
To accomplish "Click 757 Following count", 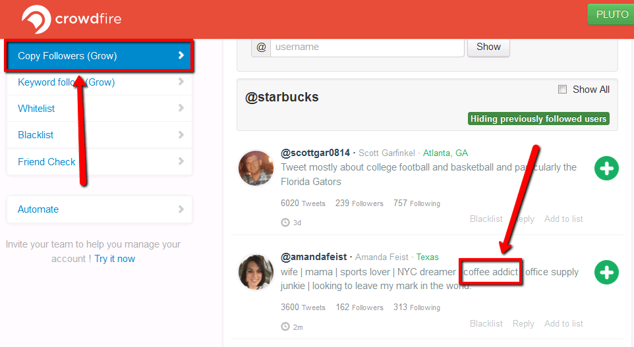I will [x=417, y=203].
